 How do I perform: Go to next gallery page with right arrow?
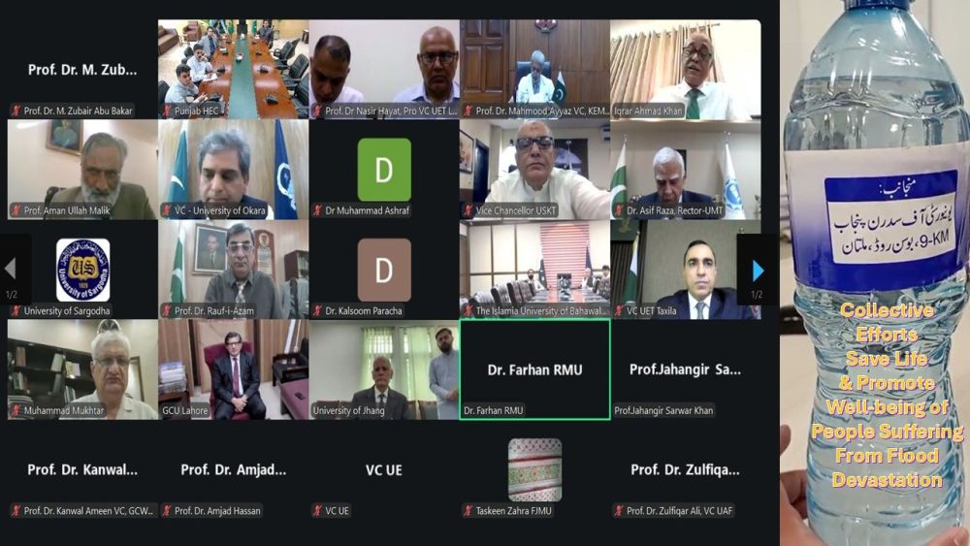(x=758, y=271)
